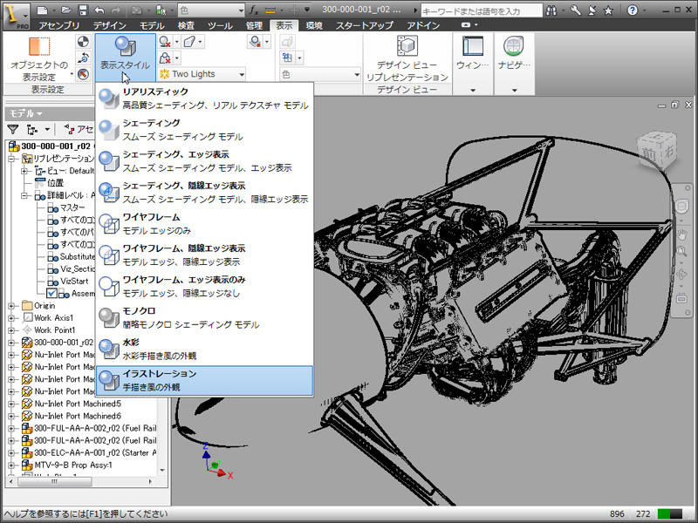This screenshot has height=523, width=698.
Task: Toggle the checkbox beside the Assem level-of-detail item
Action: [x=52, y=294]
